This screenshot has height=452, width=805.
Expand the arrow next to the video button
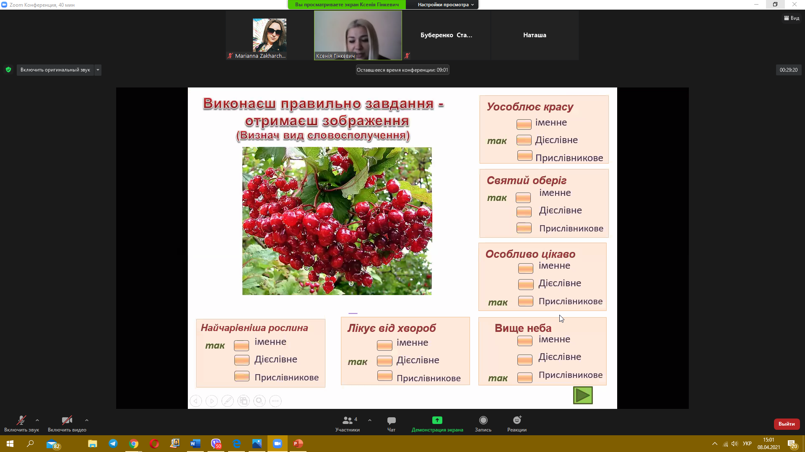pos(87,420)
